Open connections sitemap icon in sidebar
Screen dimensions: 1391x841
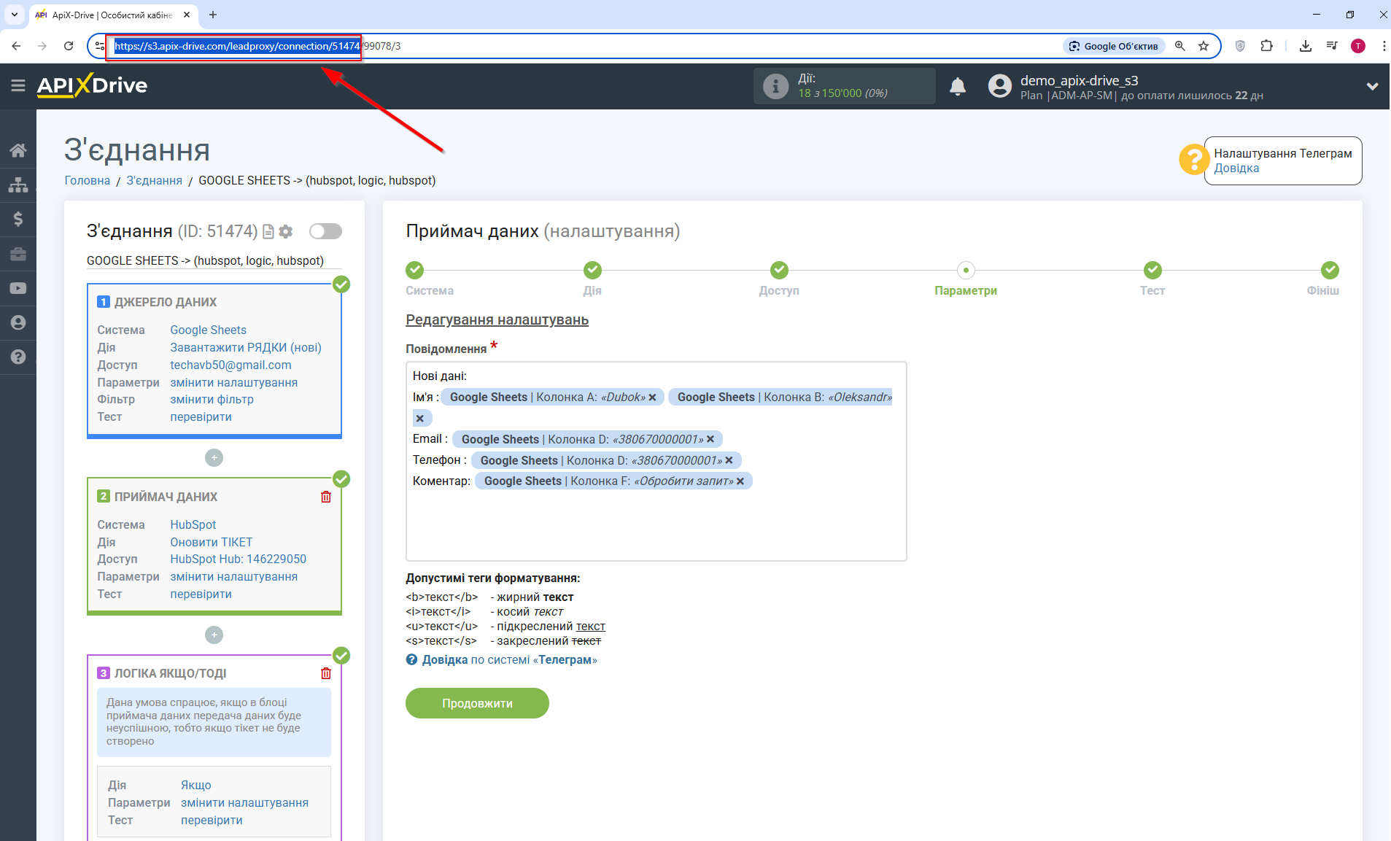pyautogui.click(x=18, y=185)
